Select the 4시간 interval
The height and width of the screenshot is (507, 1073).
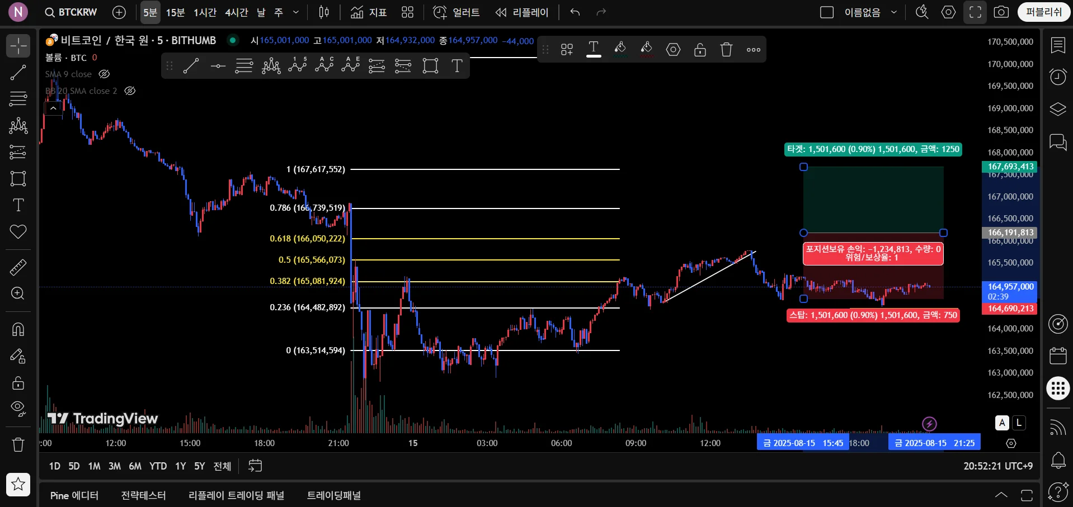(x=236, y=12)
